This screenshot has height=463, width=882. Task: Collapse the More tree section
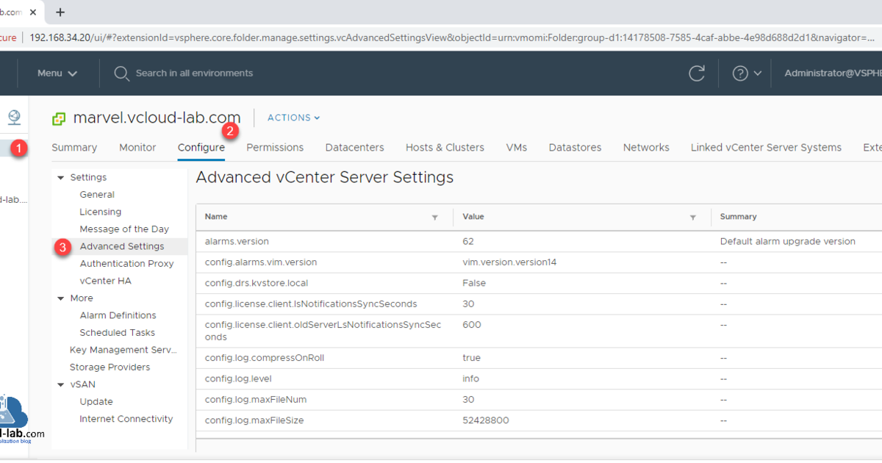[61, 298]
